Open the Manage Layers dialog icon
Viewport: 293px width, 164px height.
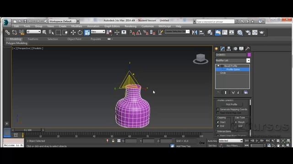210,32
